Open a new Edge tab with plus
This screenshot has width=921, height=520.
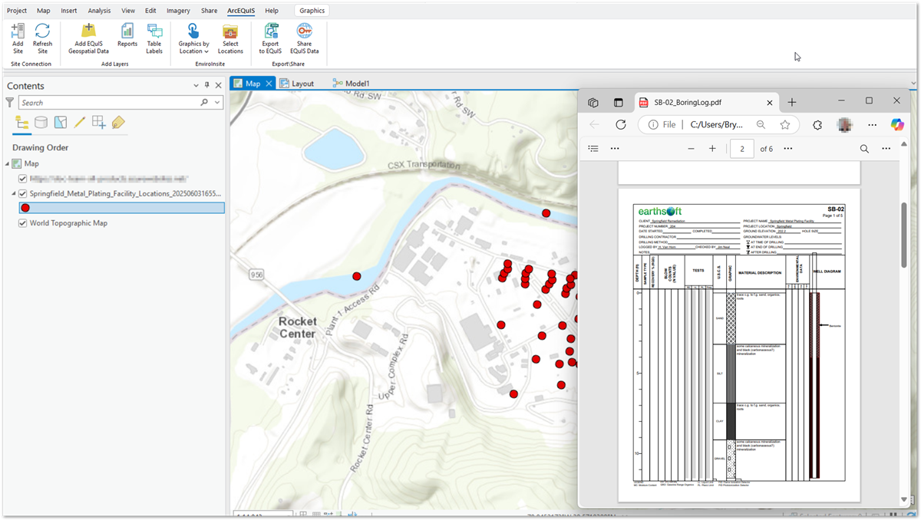click(792, 102)
